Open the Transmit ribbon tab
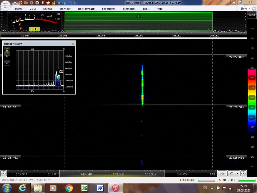This screenshot has width=257, height=193. point(65,9)
